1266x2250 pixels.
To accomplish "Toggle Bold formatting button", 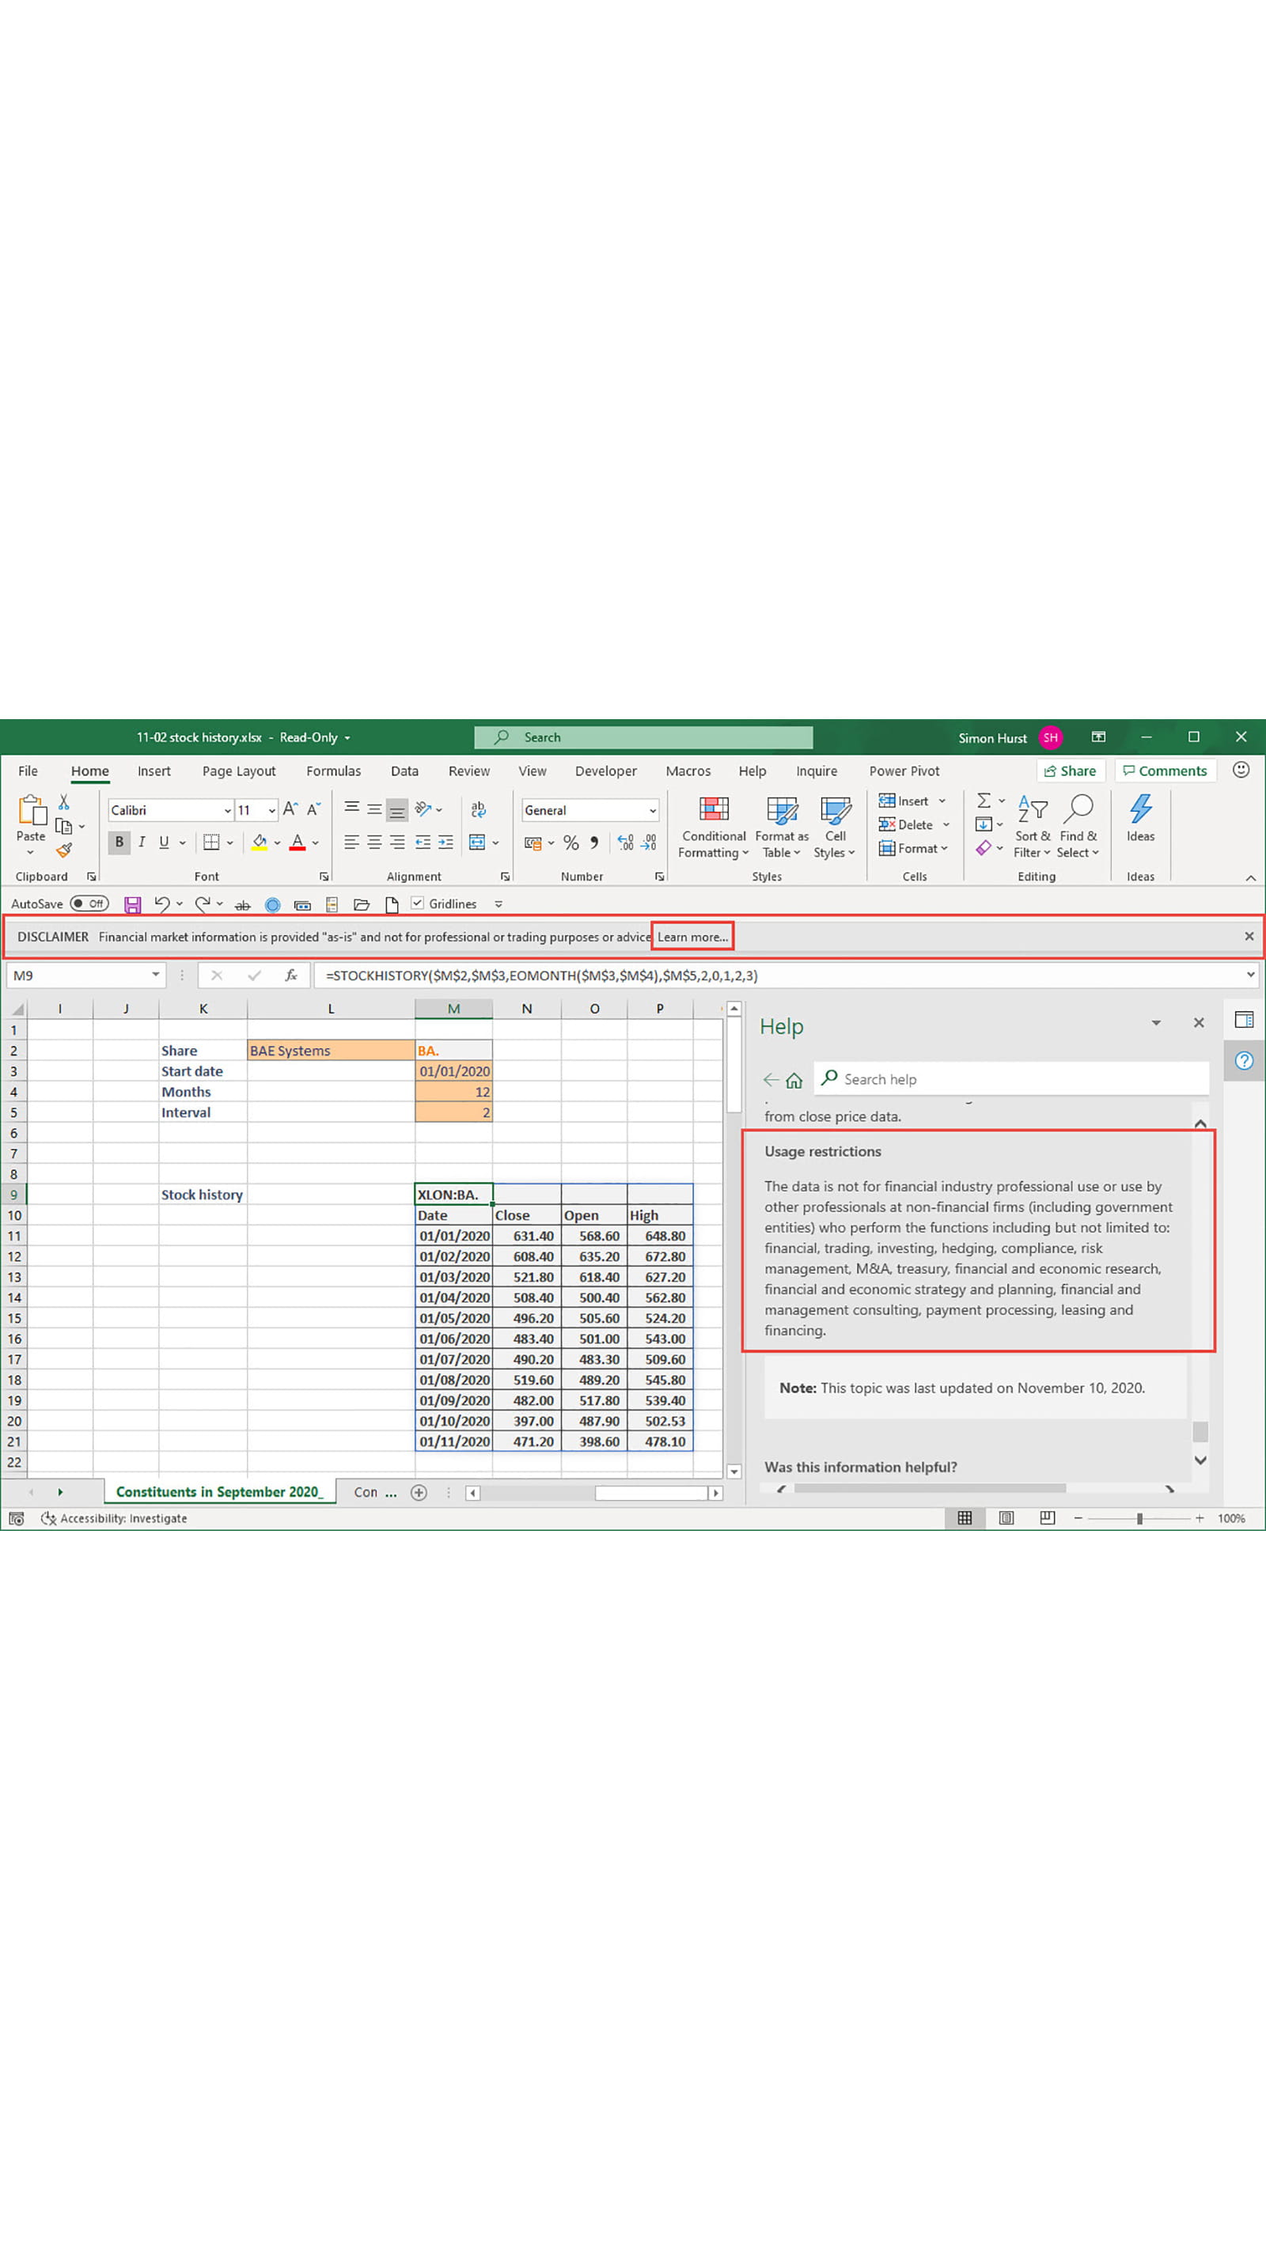I will [x=119, y=842].
